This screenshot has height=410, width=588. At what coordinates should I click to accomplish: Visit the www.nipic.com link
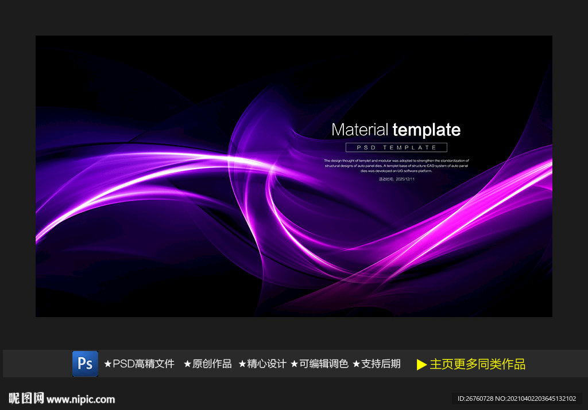(81, 399)
